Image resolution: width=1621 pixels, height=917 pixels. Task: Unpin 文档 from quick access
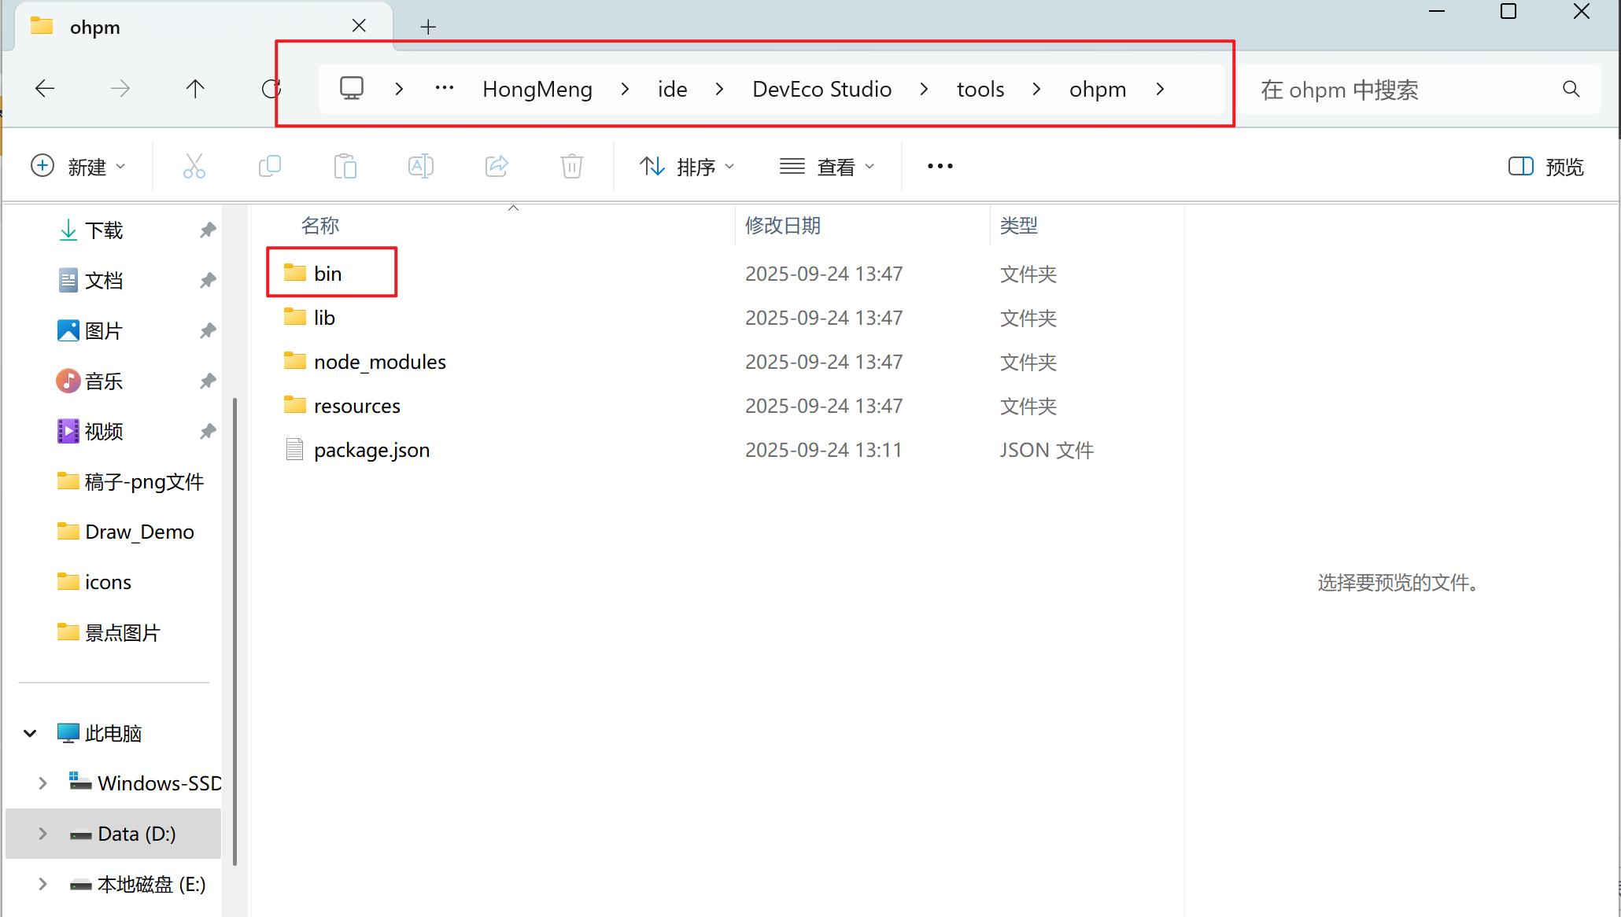(x=207, y=281)
